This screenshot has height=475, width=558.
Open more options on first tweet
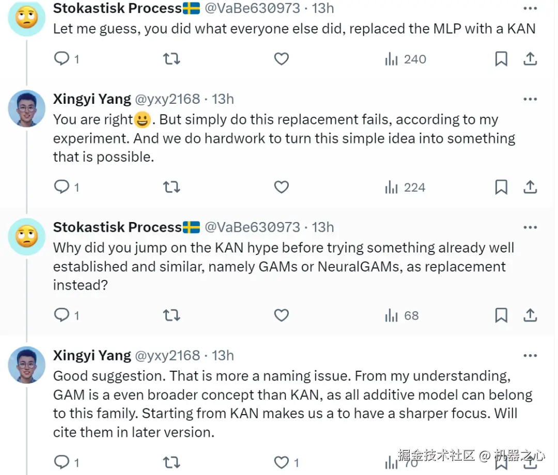[530, 8]
